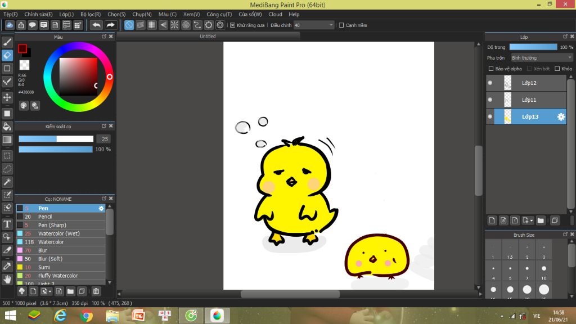This screenshot has width=576, height=324.
Task: Select the Eraser tool
Action: (7, 56)
